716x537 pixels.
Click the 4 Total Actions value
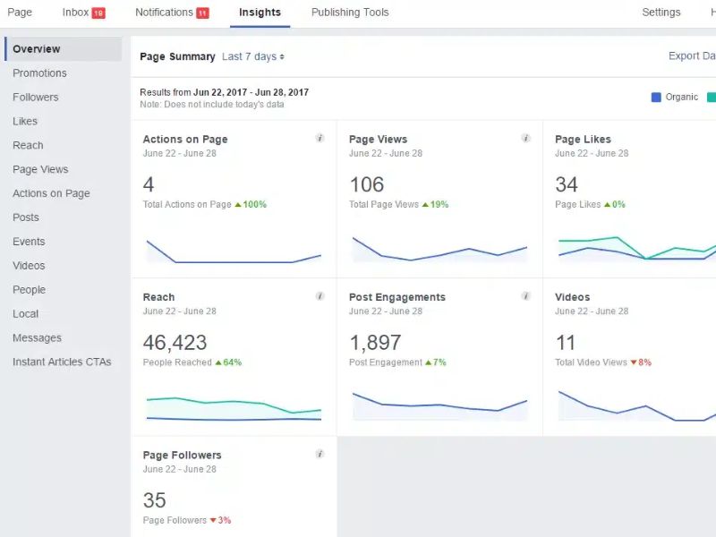149,184
